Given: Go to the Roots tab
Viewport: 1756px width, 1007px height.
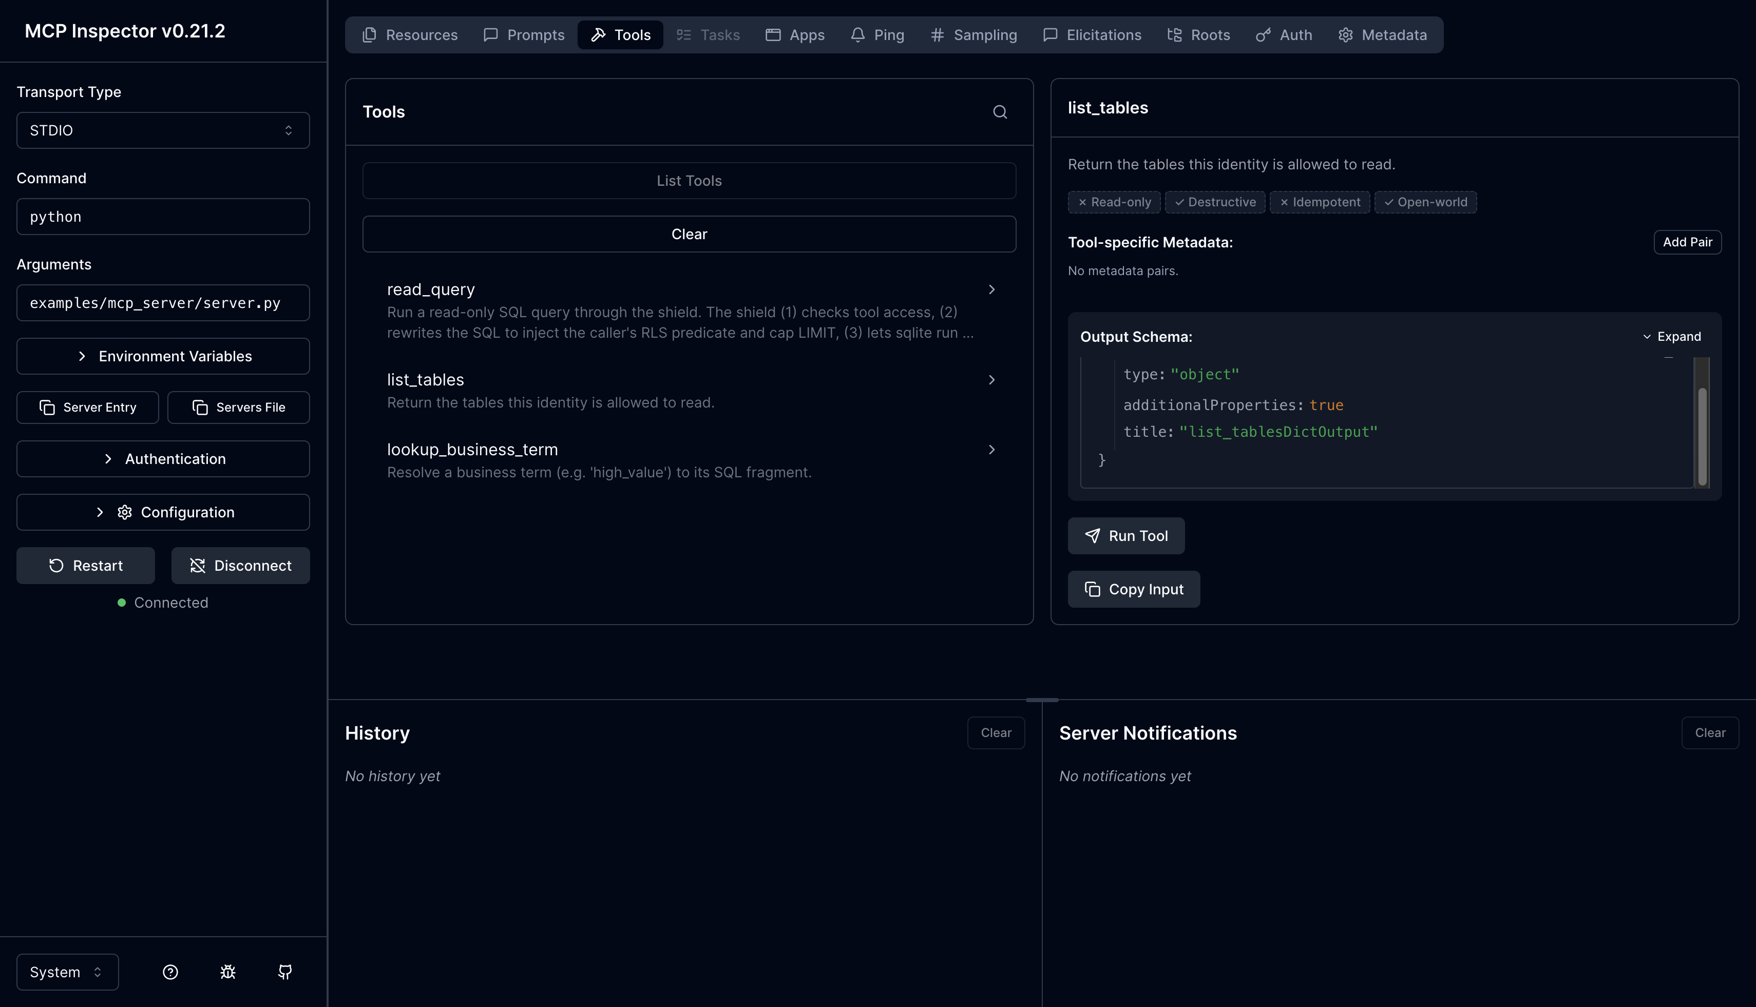Looking at the screenshot, I should [x=1199, y=34].
